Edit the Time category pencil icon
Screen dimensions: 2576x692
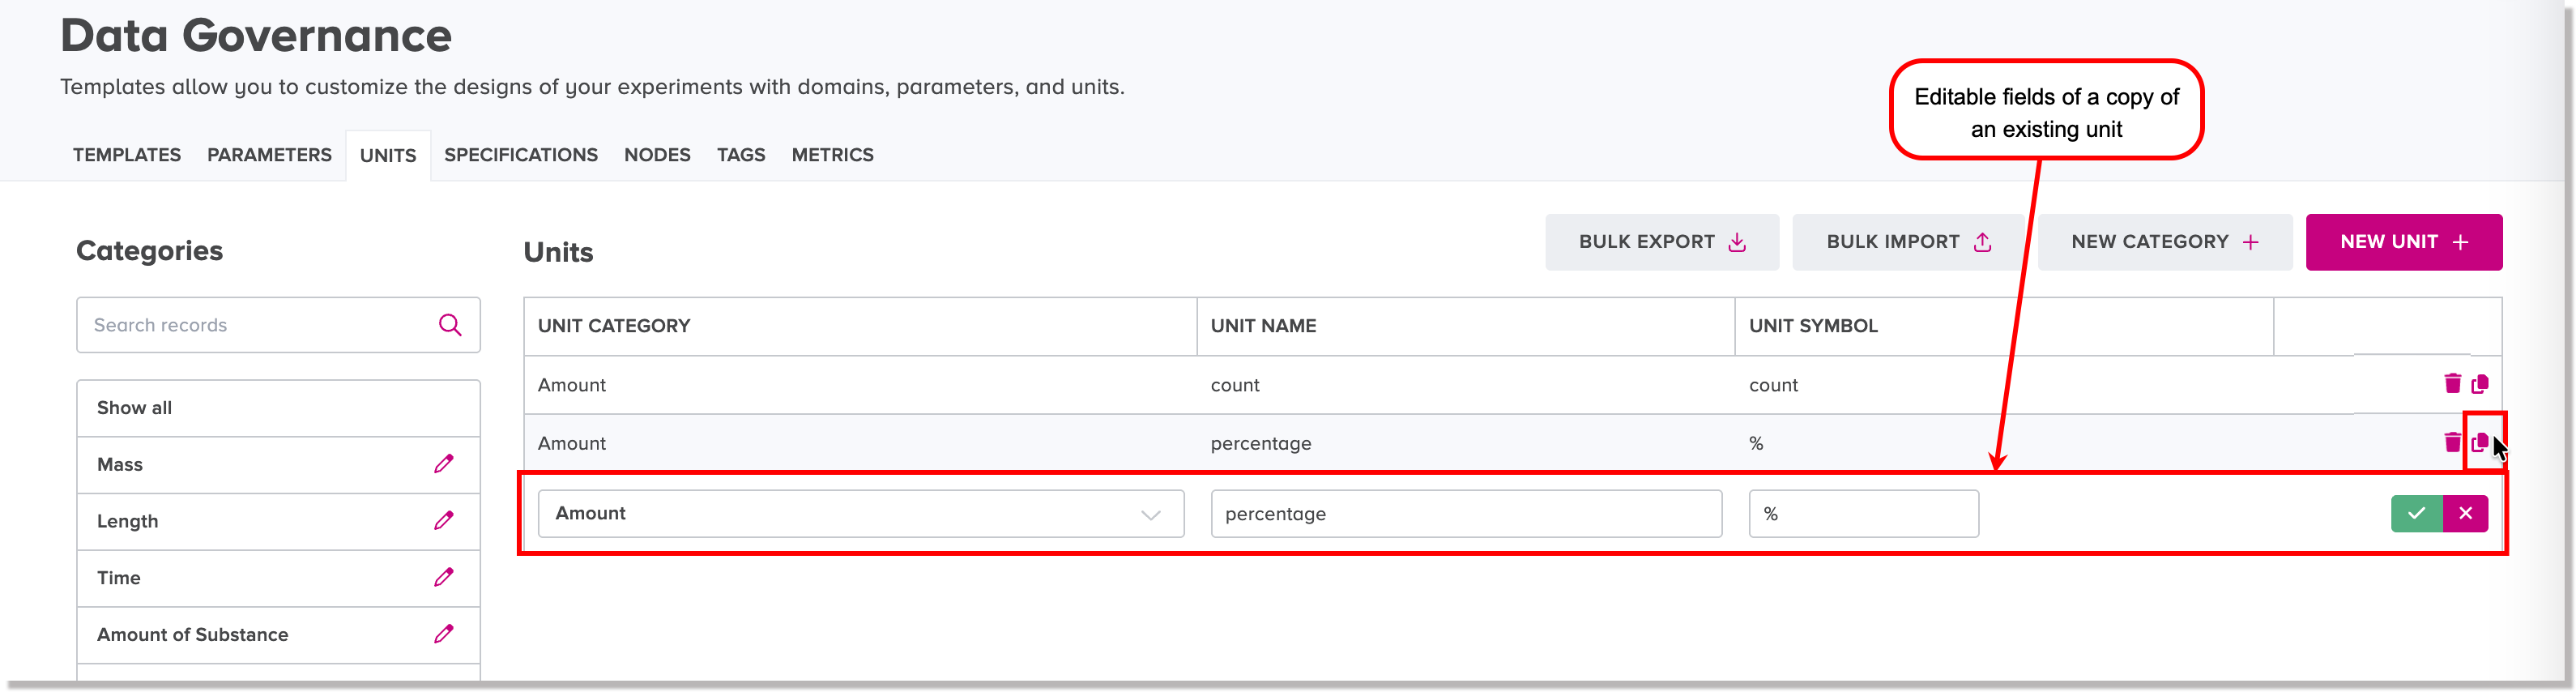pos(443,577)
